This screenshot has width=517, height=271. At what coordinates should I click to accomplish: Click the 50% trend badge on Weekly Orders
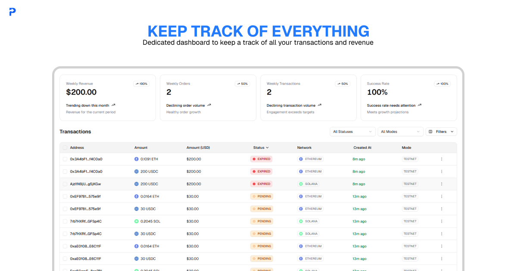[x=242, y=84]
